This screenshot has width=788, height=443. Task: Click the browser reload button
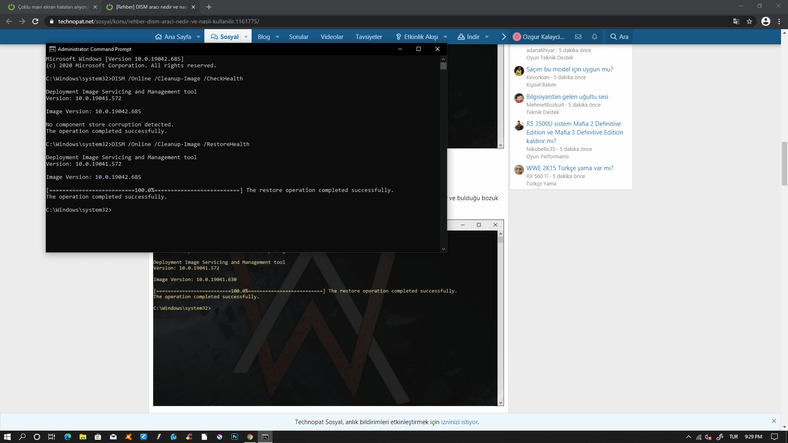(35, 21)
